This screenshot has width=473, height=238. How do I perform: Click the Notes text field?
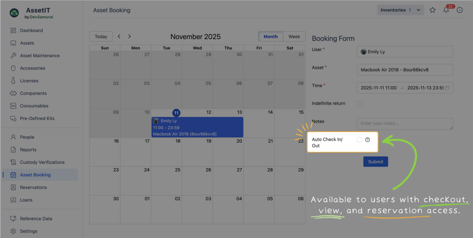405,123
